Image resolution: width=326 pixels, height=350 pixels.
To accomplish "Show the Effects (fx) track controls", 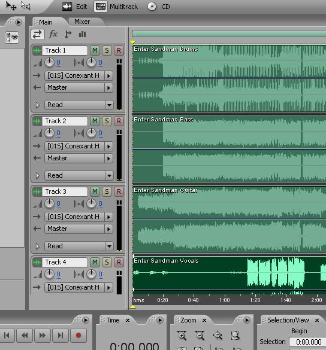I will tap(53, 34).
